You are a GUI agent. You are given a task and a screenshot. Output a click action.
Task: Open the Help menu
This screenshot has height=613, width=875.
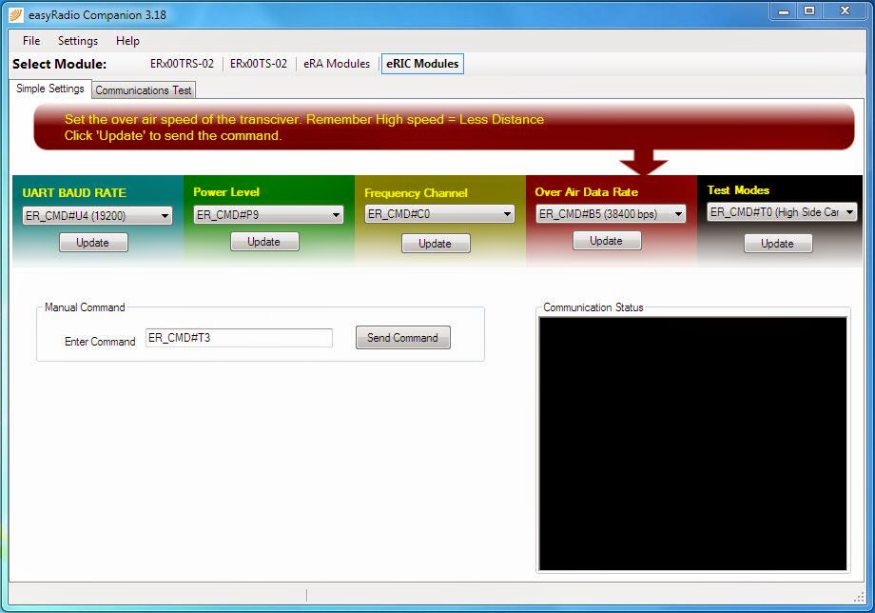point(127,41)
